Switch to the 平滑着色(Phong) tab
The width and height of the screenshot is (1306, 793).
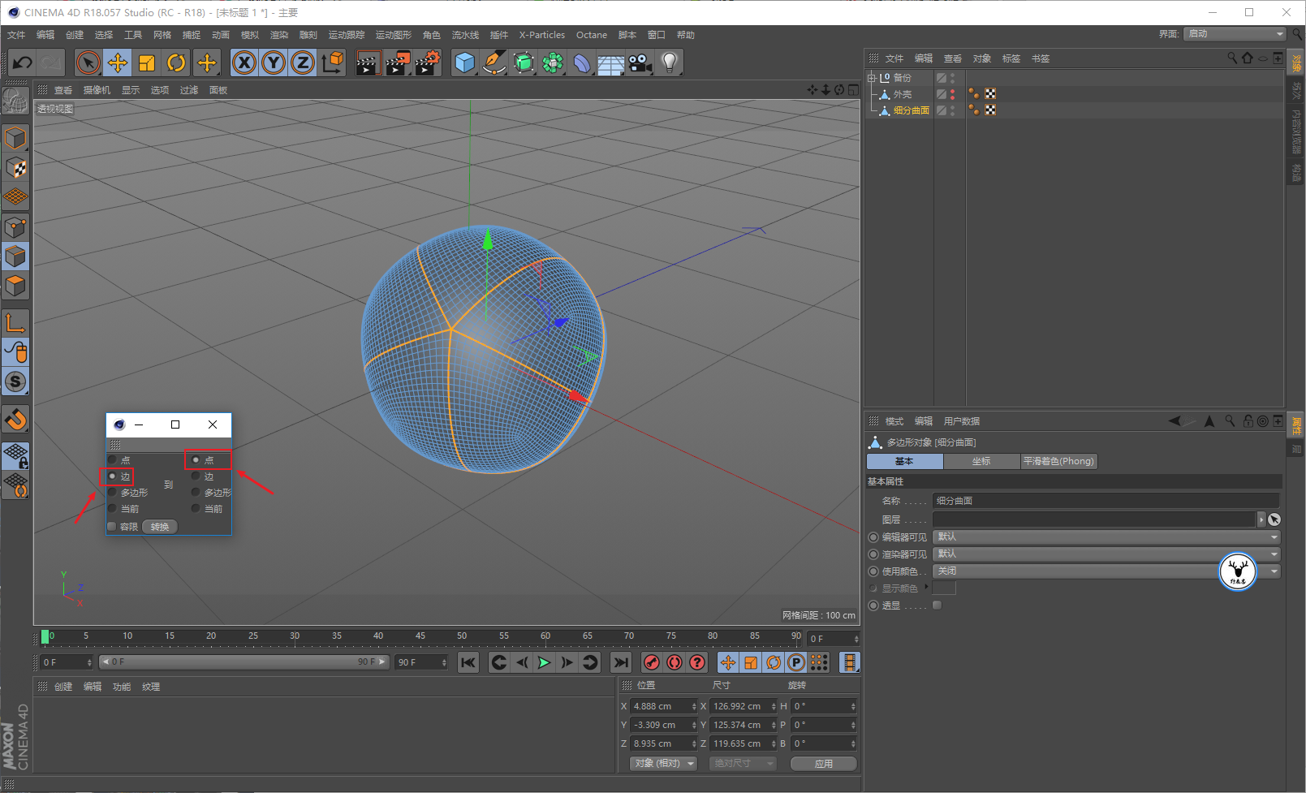click(x=1059, y=461)
